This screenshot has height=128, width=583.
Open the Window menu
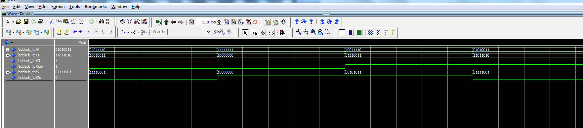[119, 7]
